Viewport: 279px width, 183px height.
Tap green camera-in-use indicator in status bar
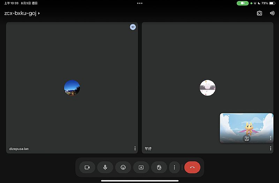click(x=242, y=3)
